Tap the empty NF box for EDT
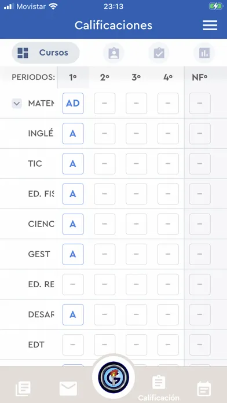The height and width of the screenshot is (403, 227). [x=200, y=345]
